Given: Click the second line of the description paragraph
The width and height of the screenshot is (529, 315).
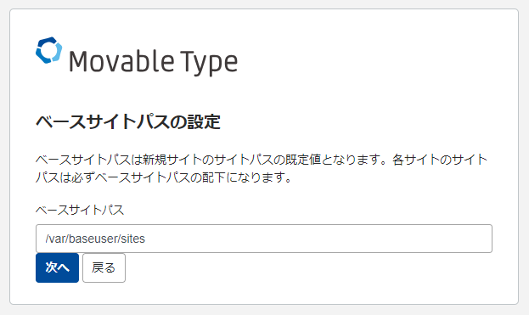Looking at the screenshot, I should tap(164, 177).
